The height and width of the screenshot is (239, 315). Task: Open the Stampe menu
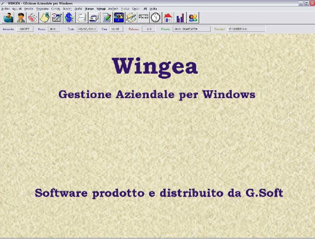tap(89, 9)
